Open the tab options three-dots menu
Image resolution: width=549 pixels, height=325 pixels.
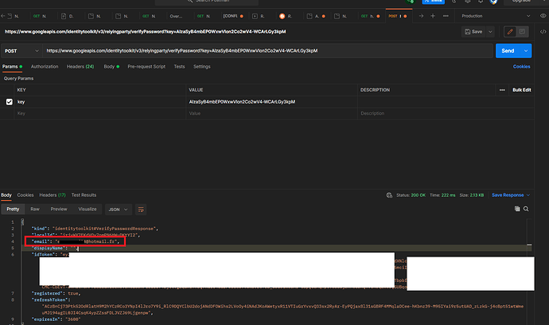(446, 16)
